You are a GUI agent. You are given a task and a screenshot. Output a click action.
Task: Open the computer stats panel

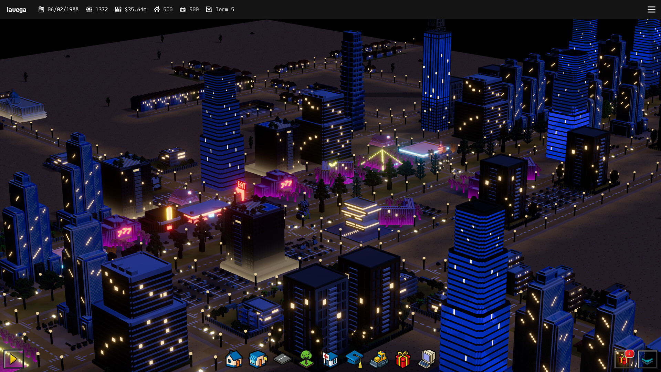(427, 359)
